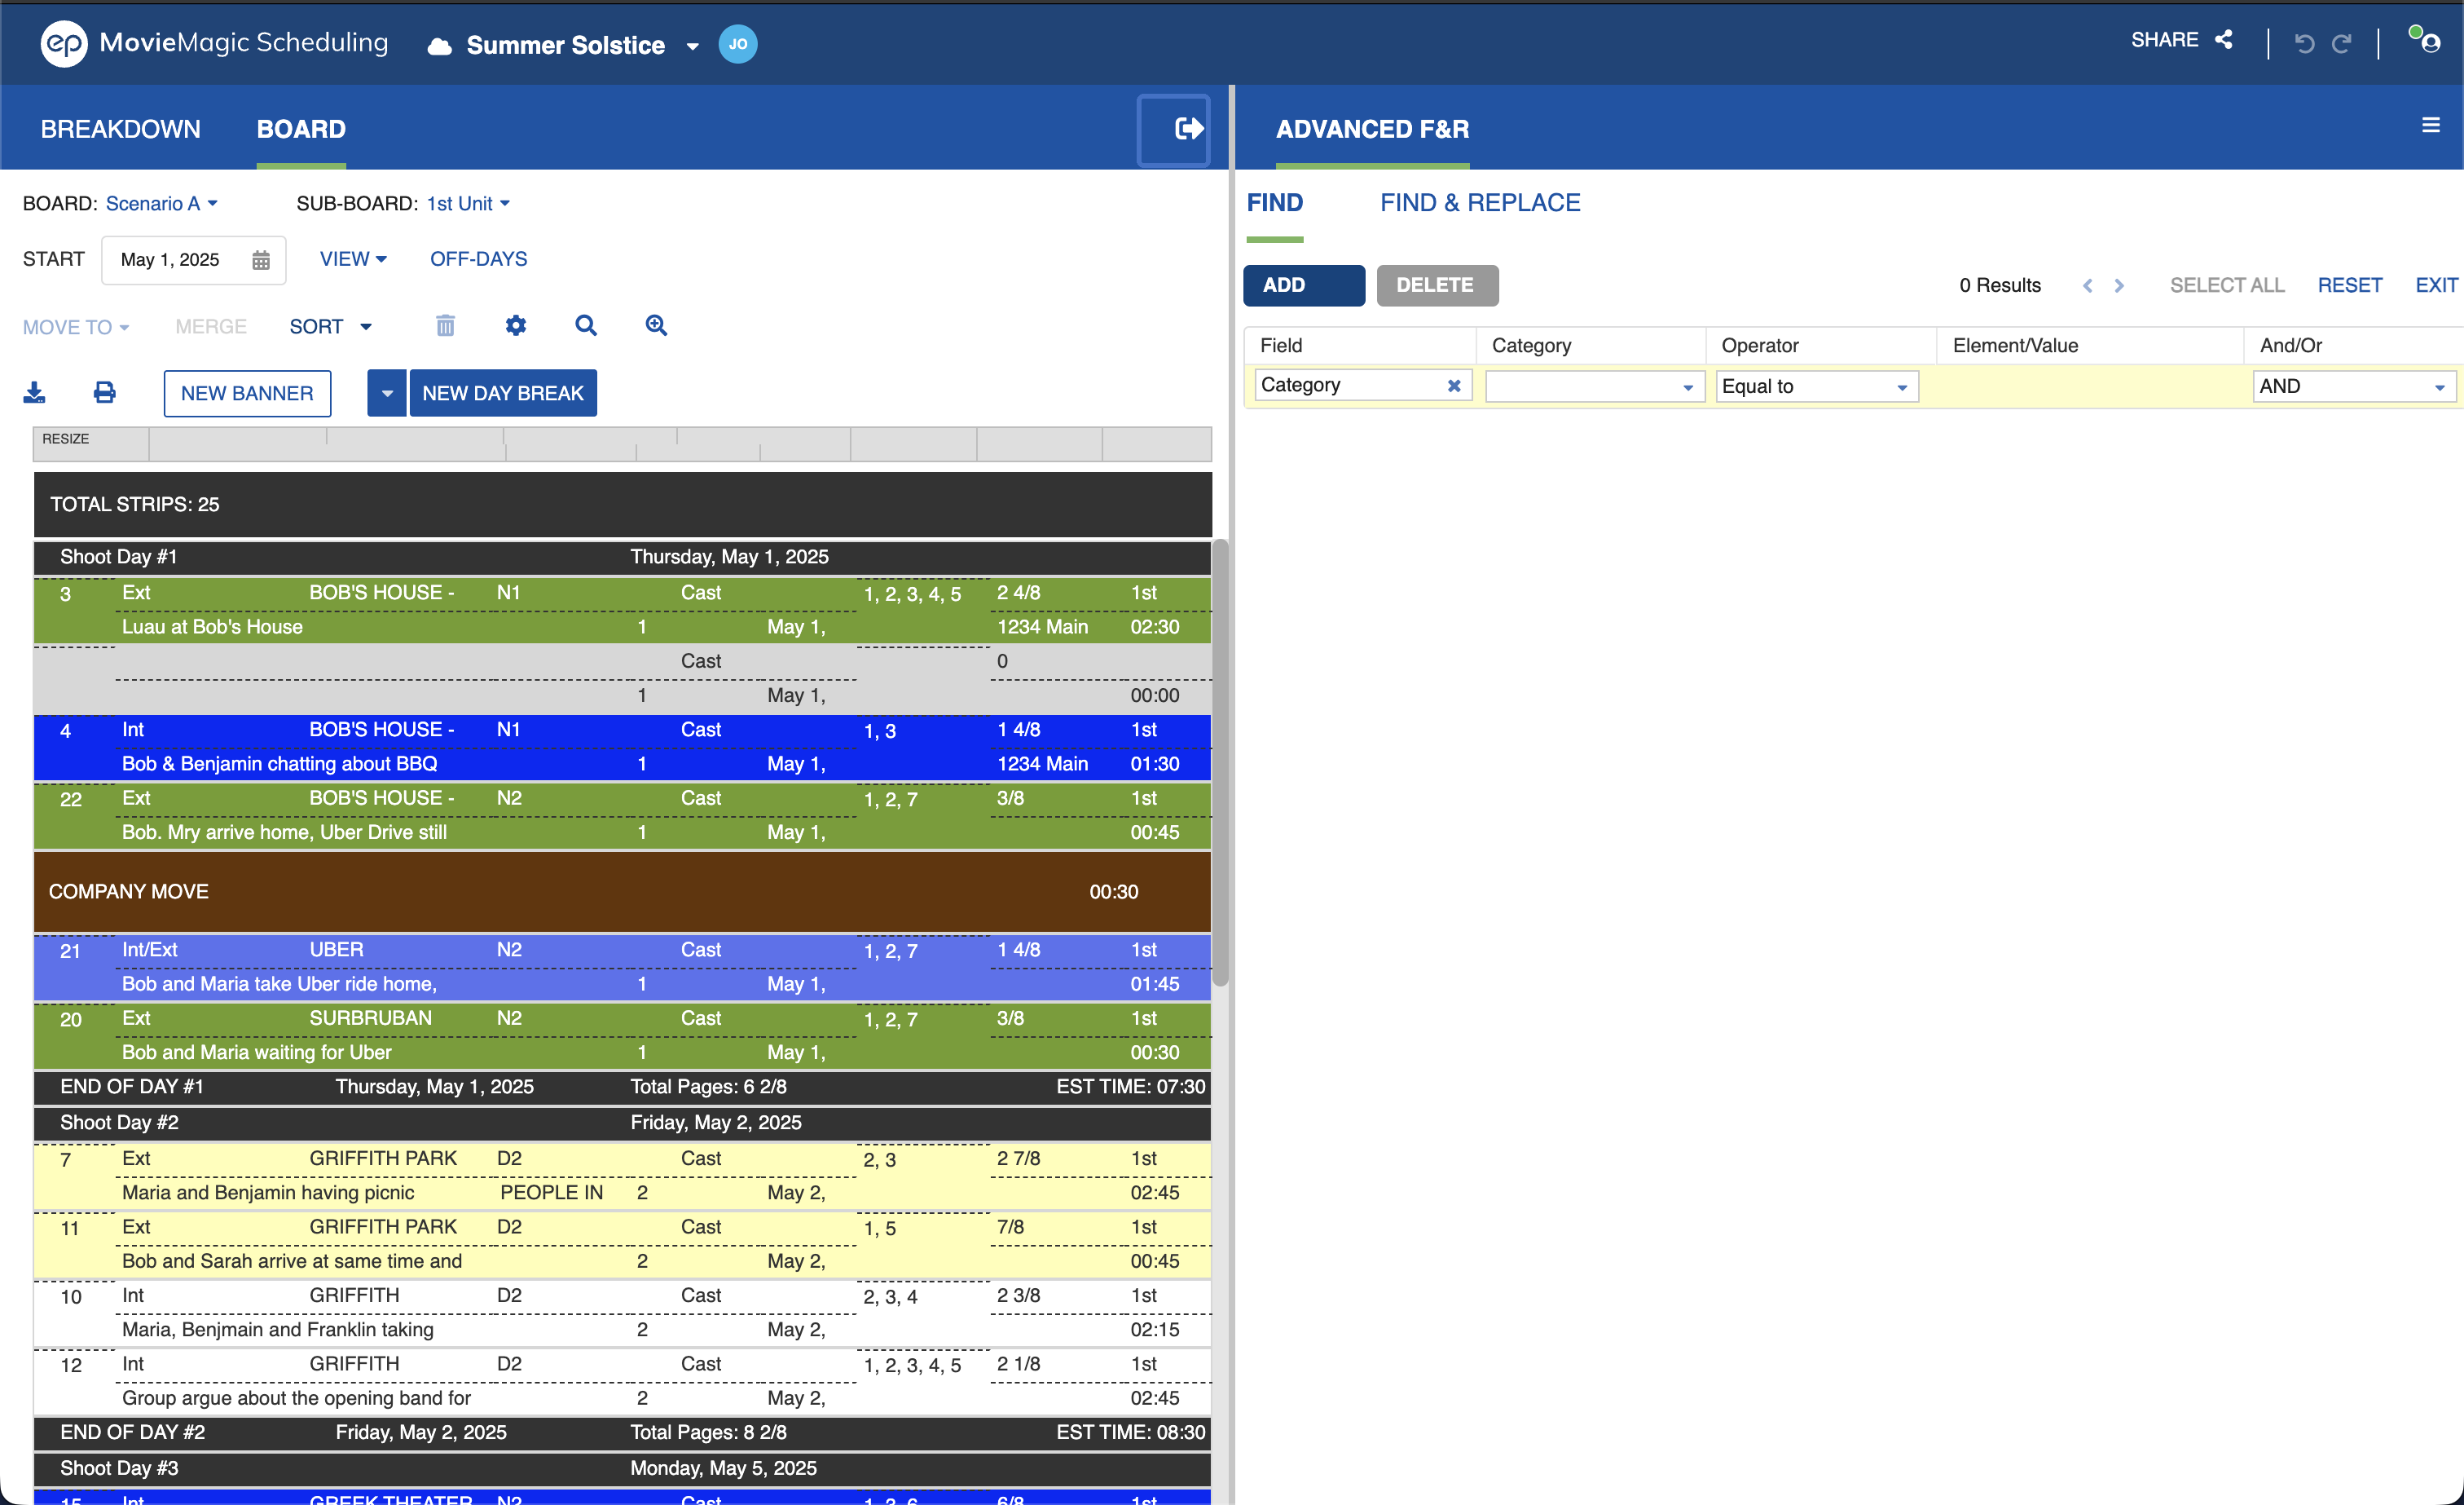Viewport: 2464px width, 1505px height.
Task: Click the 'Shoot Day #2' day header
Action: pyautogui.click(x=622, y=1123)
